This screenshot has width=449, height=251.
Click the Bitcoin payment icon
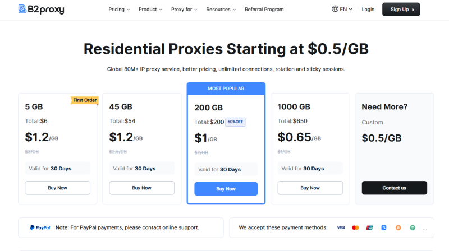click(398, 228)
